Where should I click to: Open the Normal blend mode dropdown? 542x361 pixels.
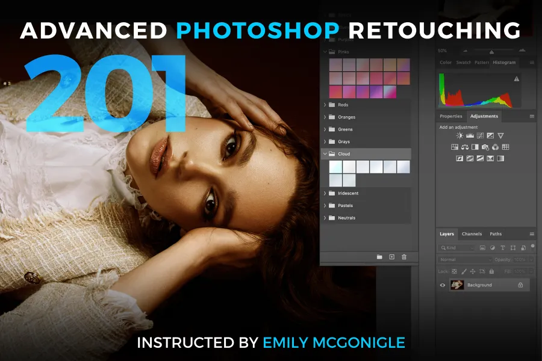tap(465, 259)
